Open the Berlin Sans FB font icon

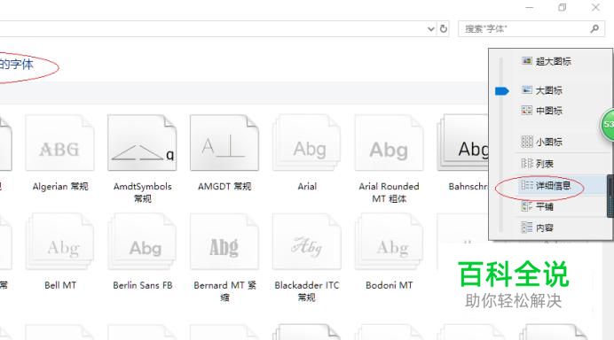[x=142, y=242]
